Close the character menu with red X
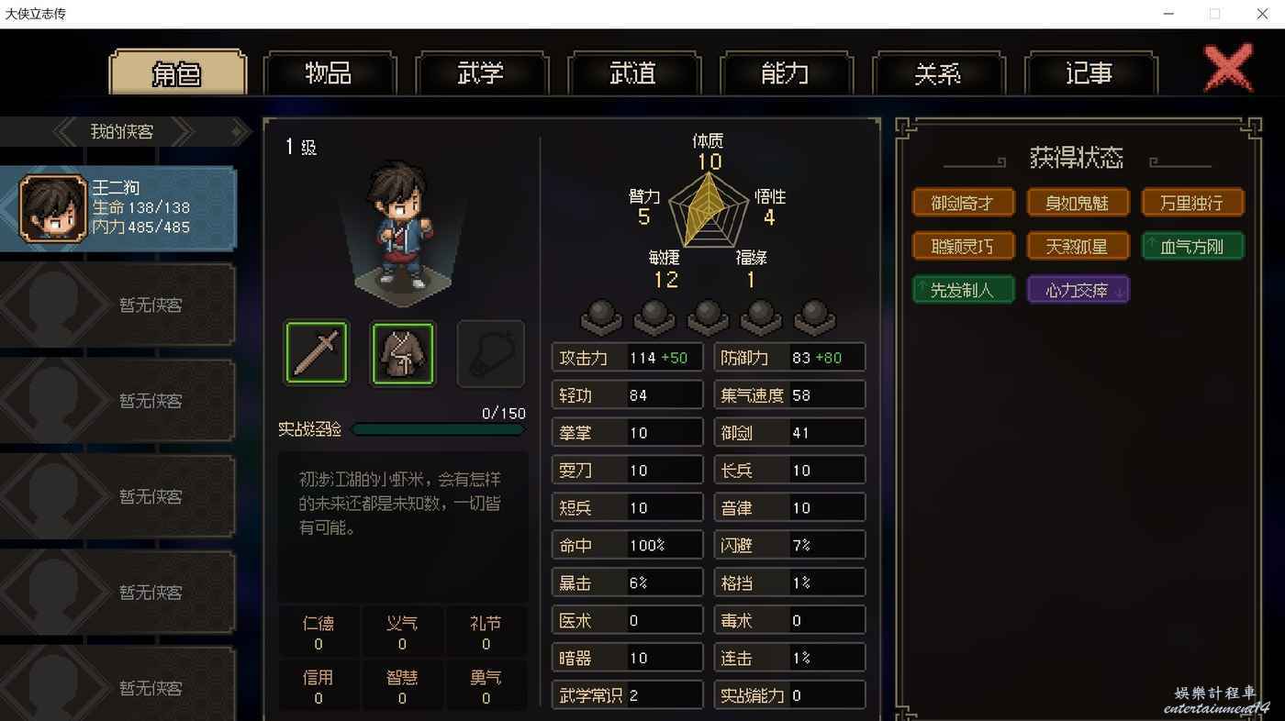The height and width of the screenshot is (721, 1285). tap(1228, 69)
